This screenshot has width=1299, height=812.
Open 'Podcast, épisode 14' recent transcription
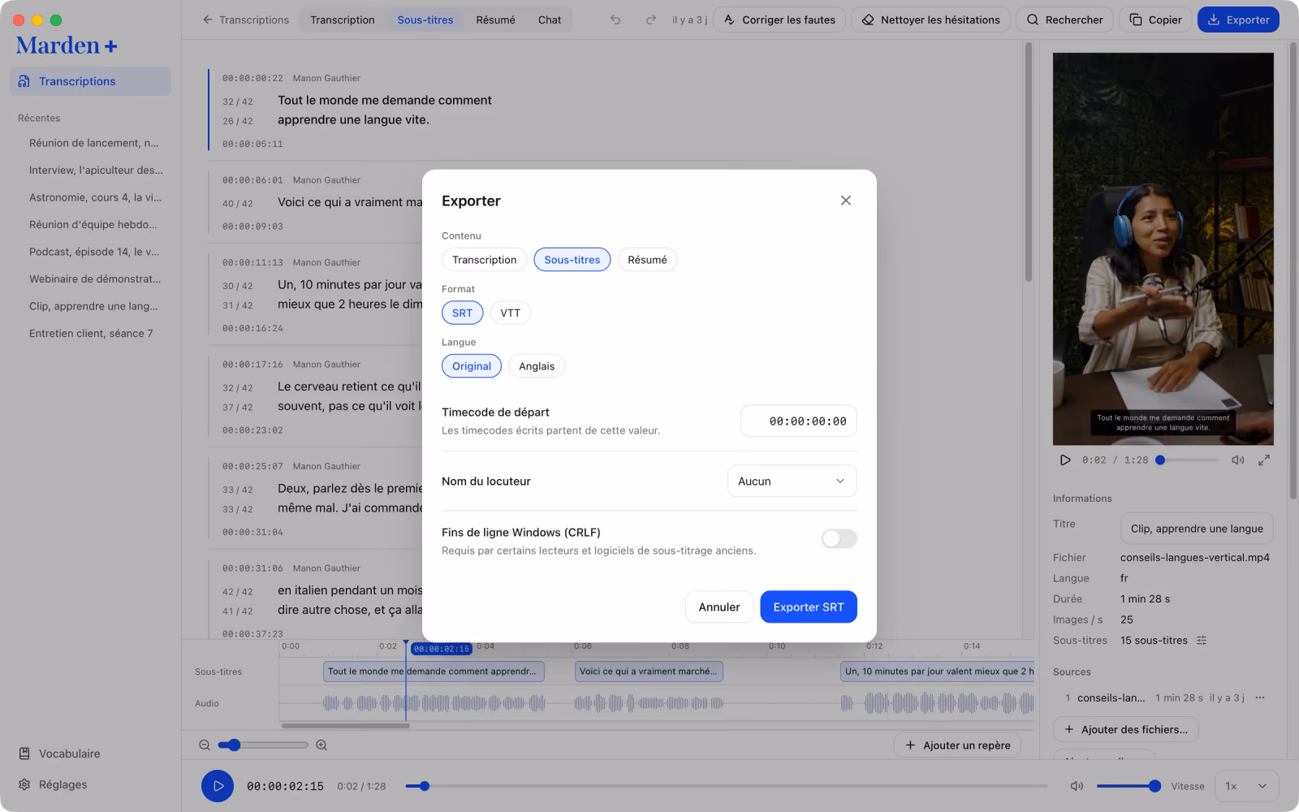pos(94,252)
